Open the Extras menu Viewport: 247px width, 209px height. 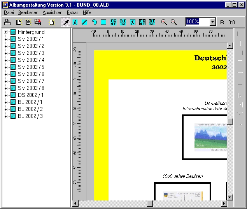[72, 12]
